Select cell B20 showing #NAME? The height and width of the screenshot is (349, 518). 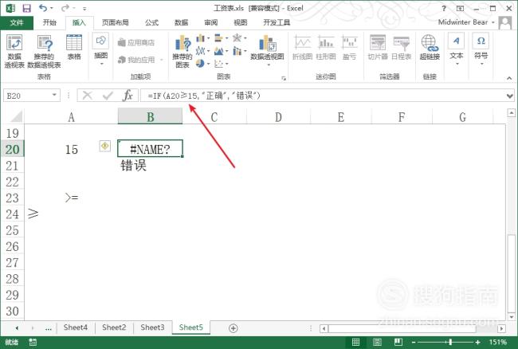point(150,149)
